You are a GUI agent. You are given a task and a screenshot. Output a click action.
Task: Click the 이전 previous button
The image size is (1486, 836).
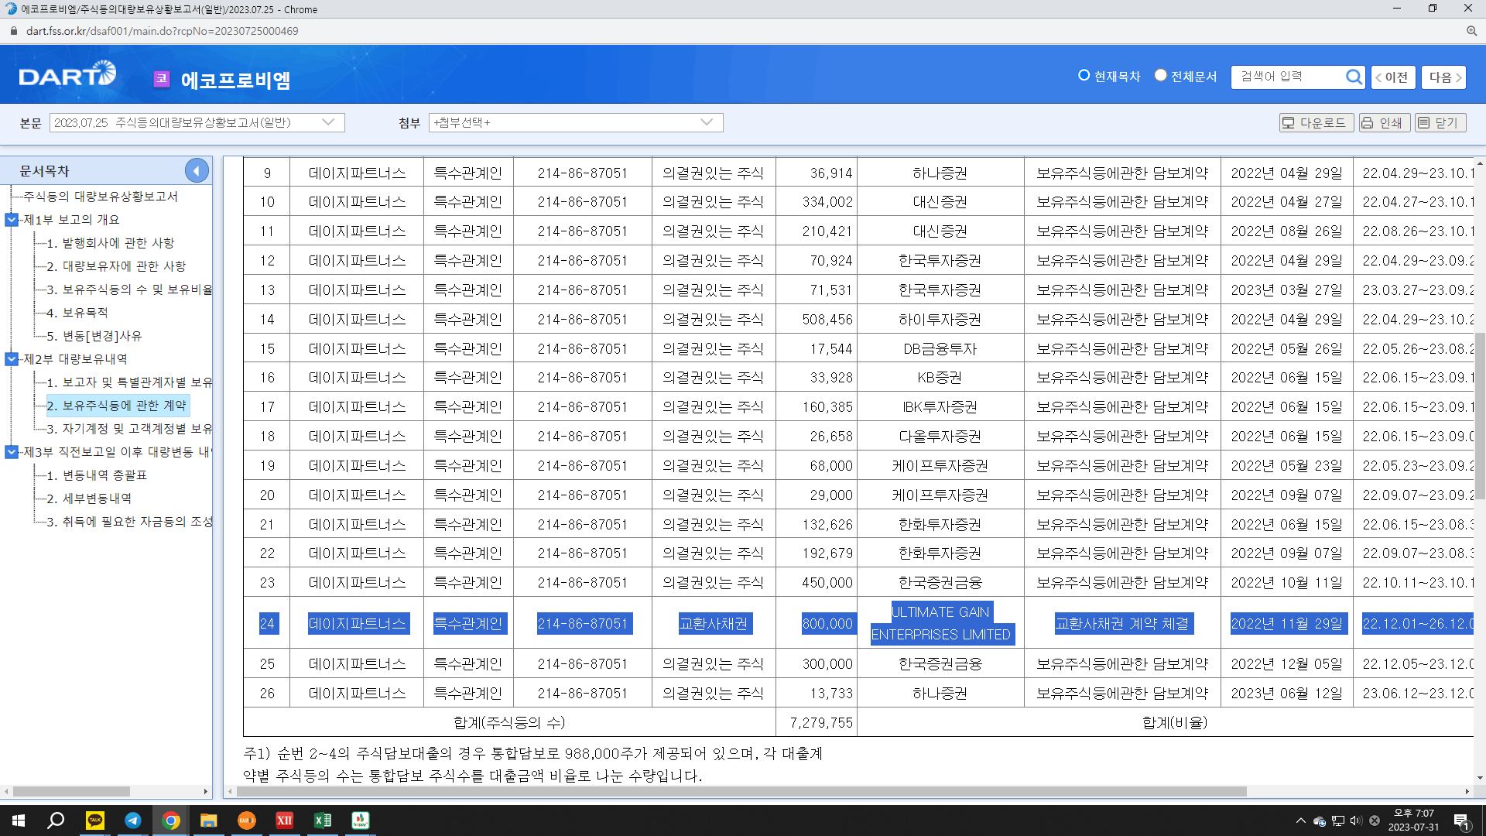[1393, 77]
